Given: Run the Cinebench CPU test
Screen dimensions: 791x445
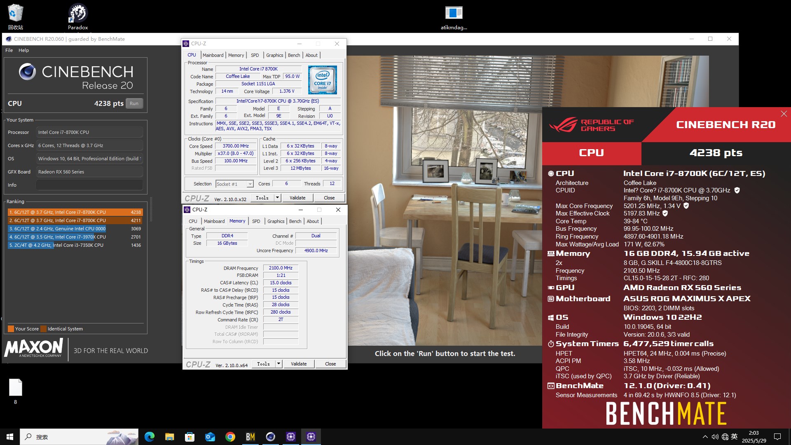Looking at the screenshot, I should [x=134, y=103].
